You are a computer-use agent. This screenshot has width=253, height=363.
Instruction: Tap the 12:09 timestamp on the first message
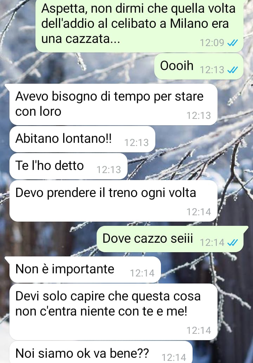point(212,43)
